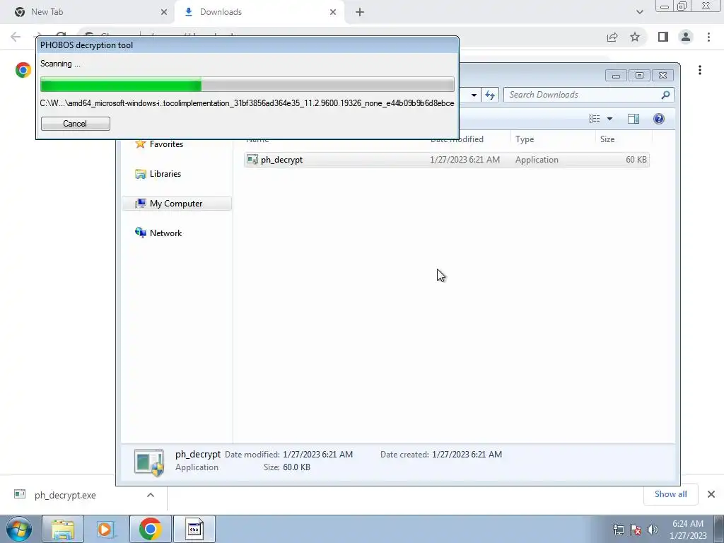This screenshot has height=543, width=724.
Task: Open Action Center flag tray icon
Action: pos(636,530)
